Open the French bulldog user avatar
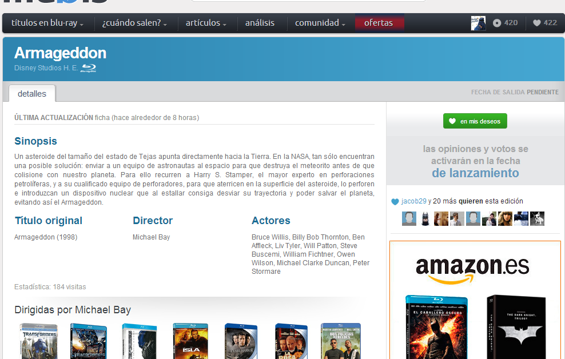The height and width of the screenshot is (359, 565). 537,218
